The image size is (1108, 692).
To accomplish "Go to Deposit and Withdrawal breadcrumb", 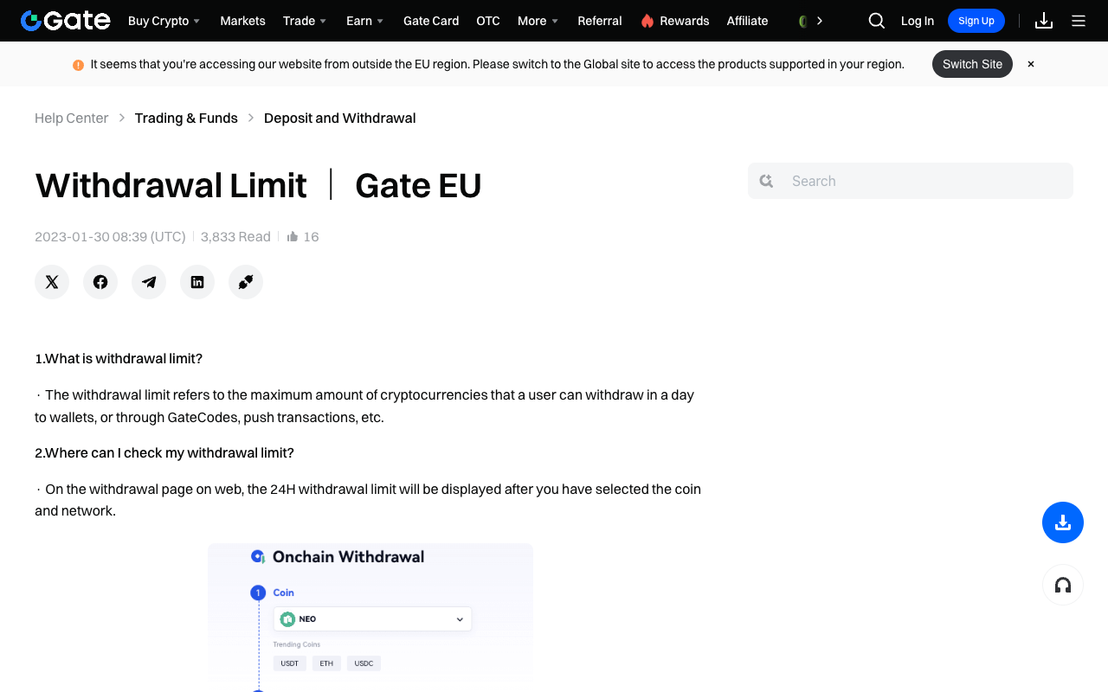I will pyautogui.click(x=339, y=118).
